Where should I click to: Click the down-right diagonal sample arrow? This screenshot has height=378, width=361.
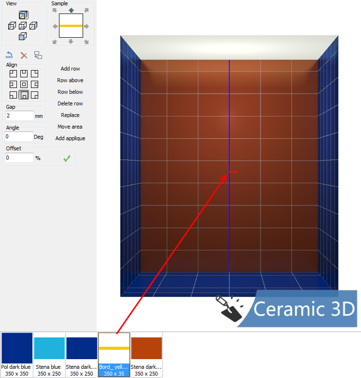click(x=87, y=42)
